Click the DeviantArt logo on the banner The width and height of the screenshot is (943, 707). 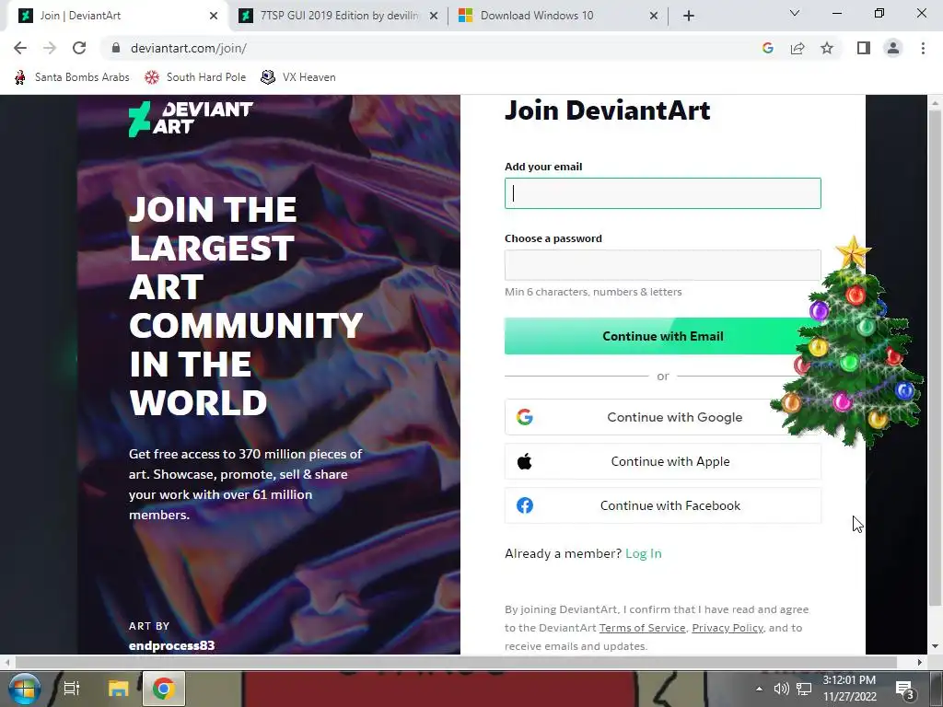click(x=191, y=119)
